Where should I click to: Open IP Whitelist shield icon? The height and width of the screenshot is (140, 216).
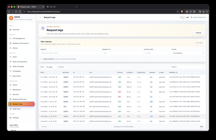(x=10, y=71)
